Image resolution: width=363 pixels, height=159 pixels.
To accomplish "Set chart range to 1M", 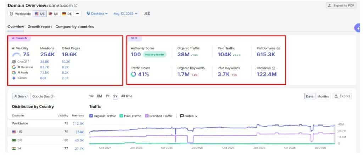I will point(91,96).
